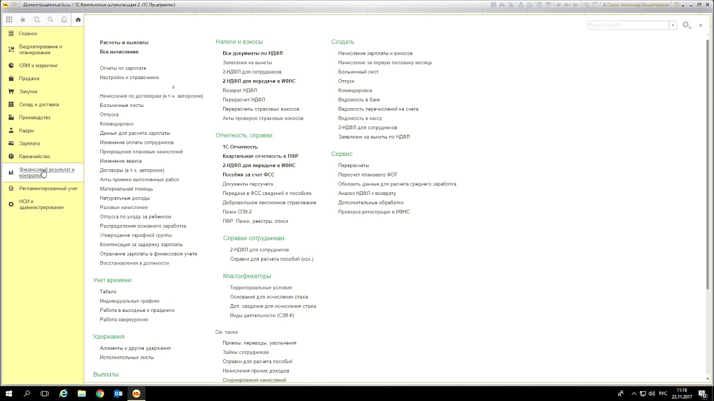Screen dimensions: 714x401
Task: Open the Производство section
Action: click(35, 118)
